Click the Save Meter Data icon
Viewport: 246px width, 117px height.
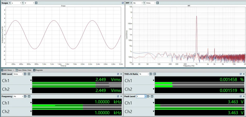point(16,70)
